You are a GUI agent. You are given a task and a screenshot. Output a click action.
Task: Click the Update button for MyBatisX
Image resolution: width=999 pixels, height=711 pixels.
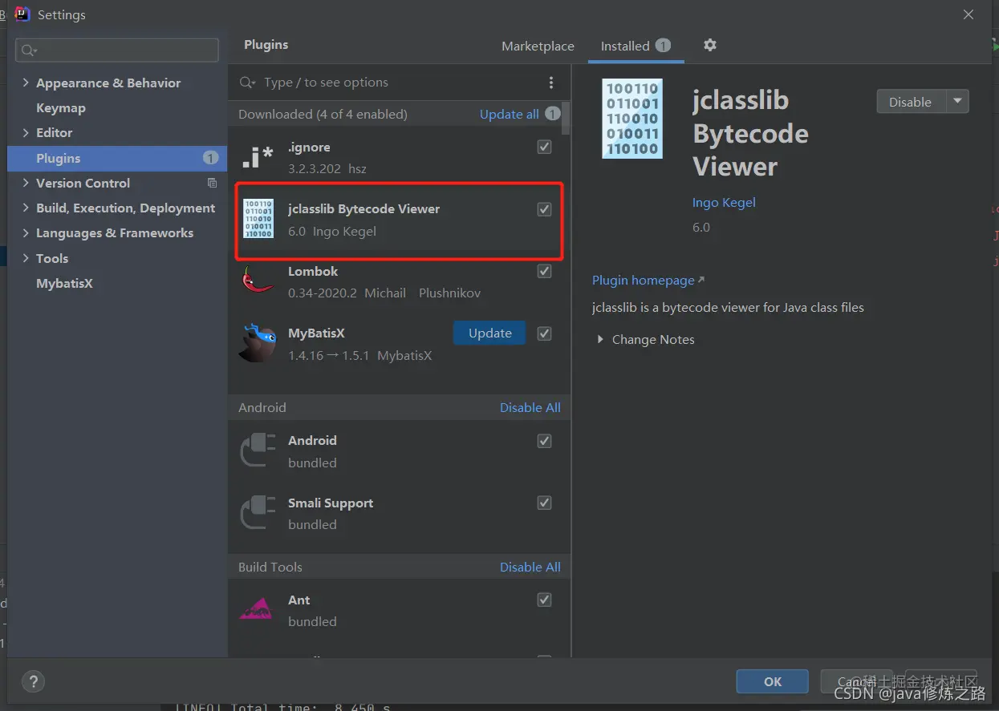(x=489, y=333)
